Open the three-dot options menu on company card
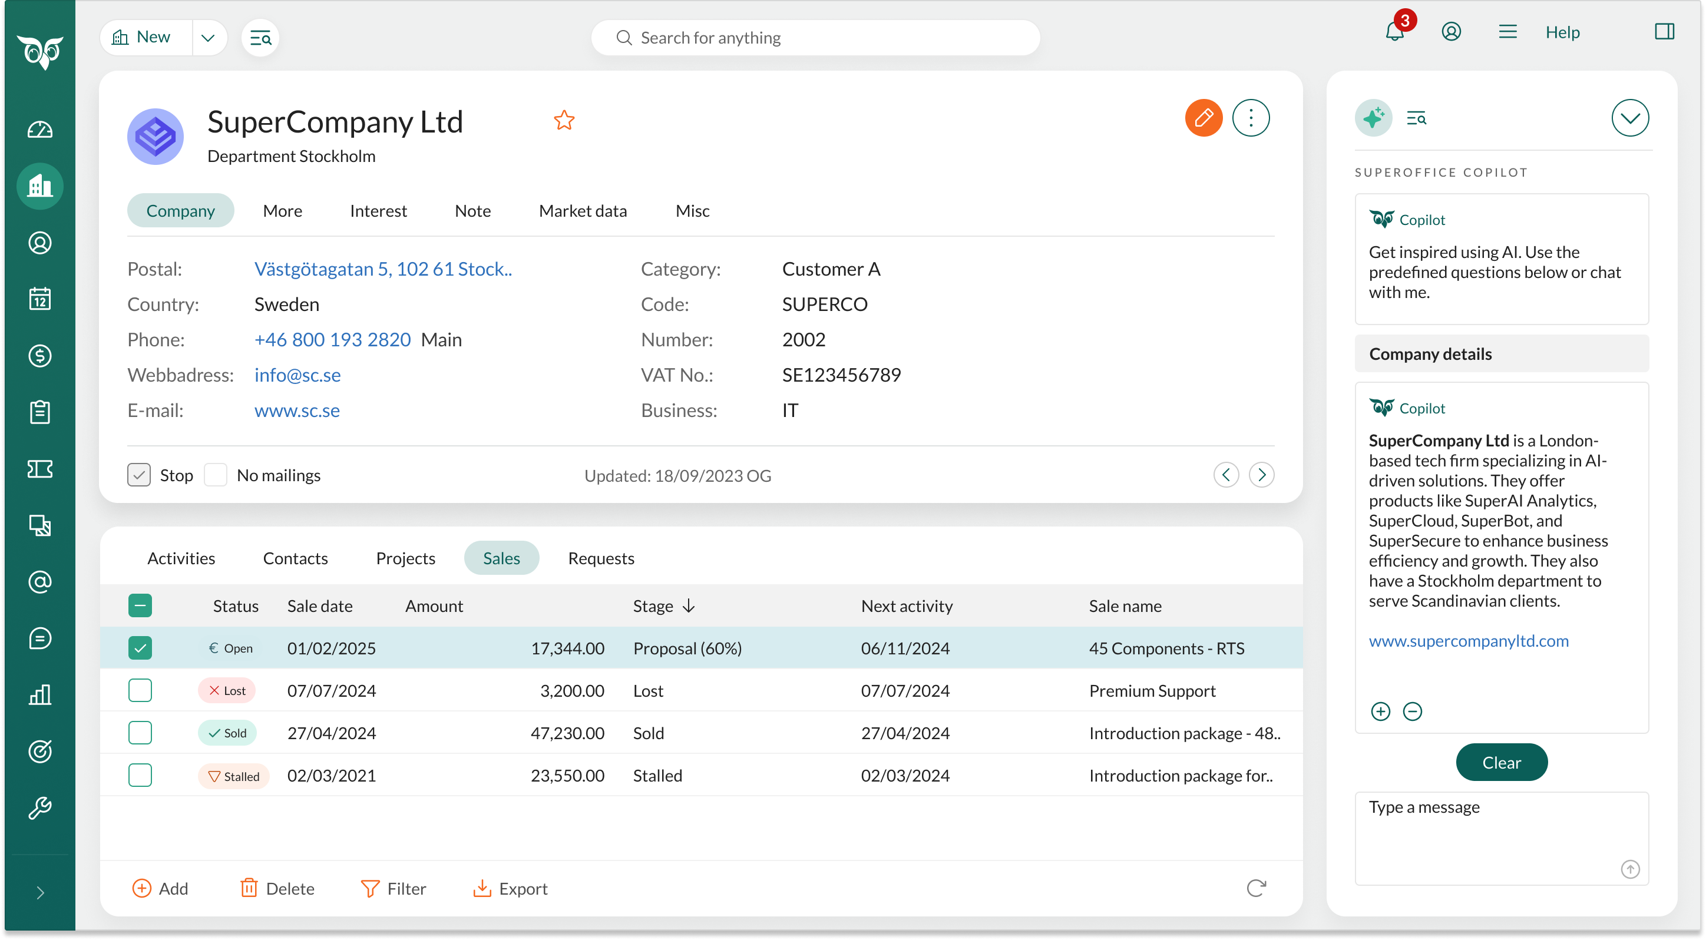Viewport: 1706px width, 940px height. 1251,118
